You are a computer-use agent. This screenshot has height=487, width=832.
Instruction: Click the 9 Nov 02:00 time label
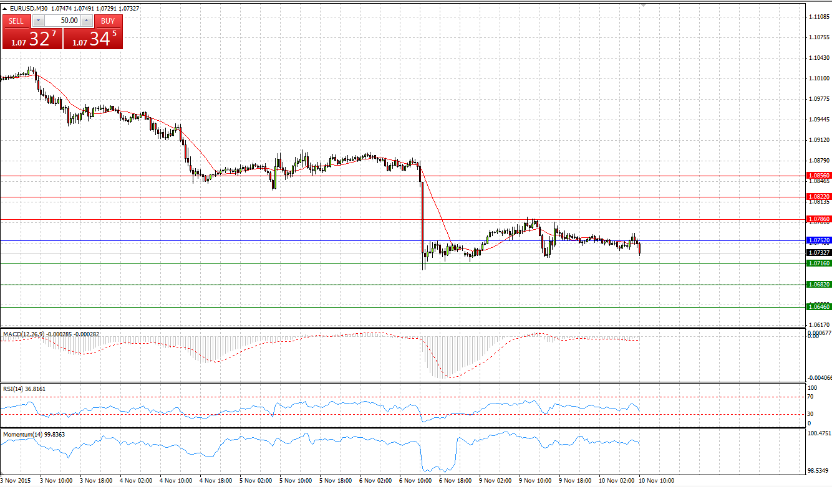tap(496, 481)
